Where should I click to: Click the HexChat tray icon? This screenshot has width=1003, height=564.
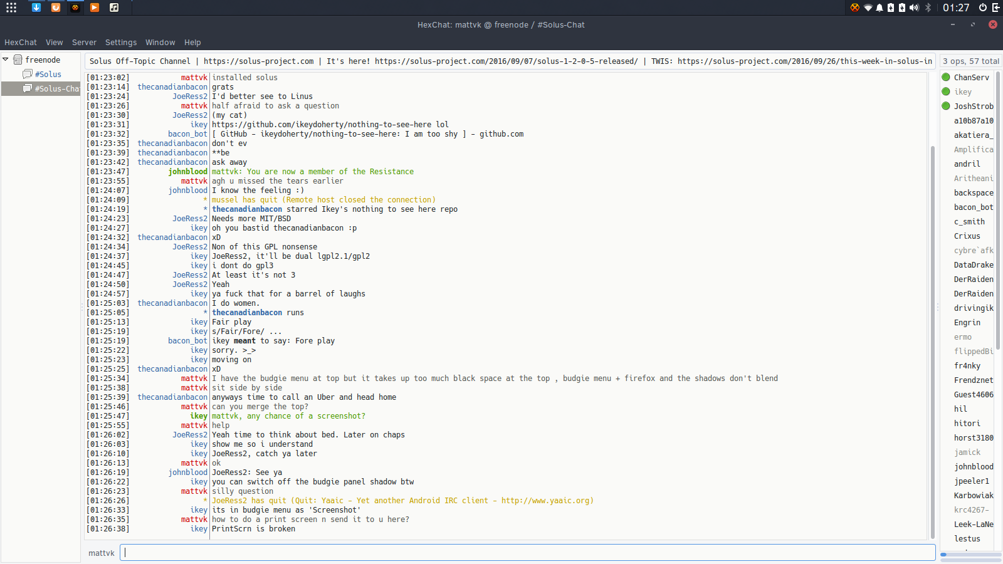(x=855, y=8)
